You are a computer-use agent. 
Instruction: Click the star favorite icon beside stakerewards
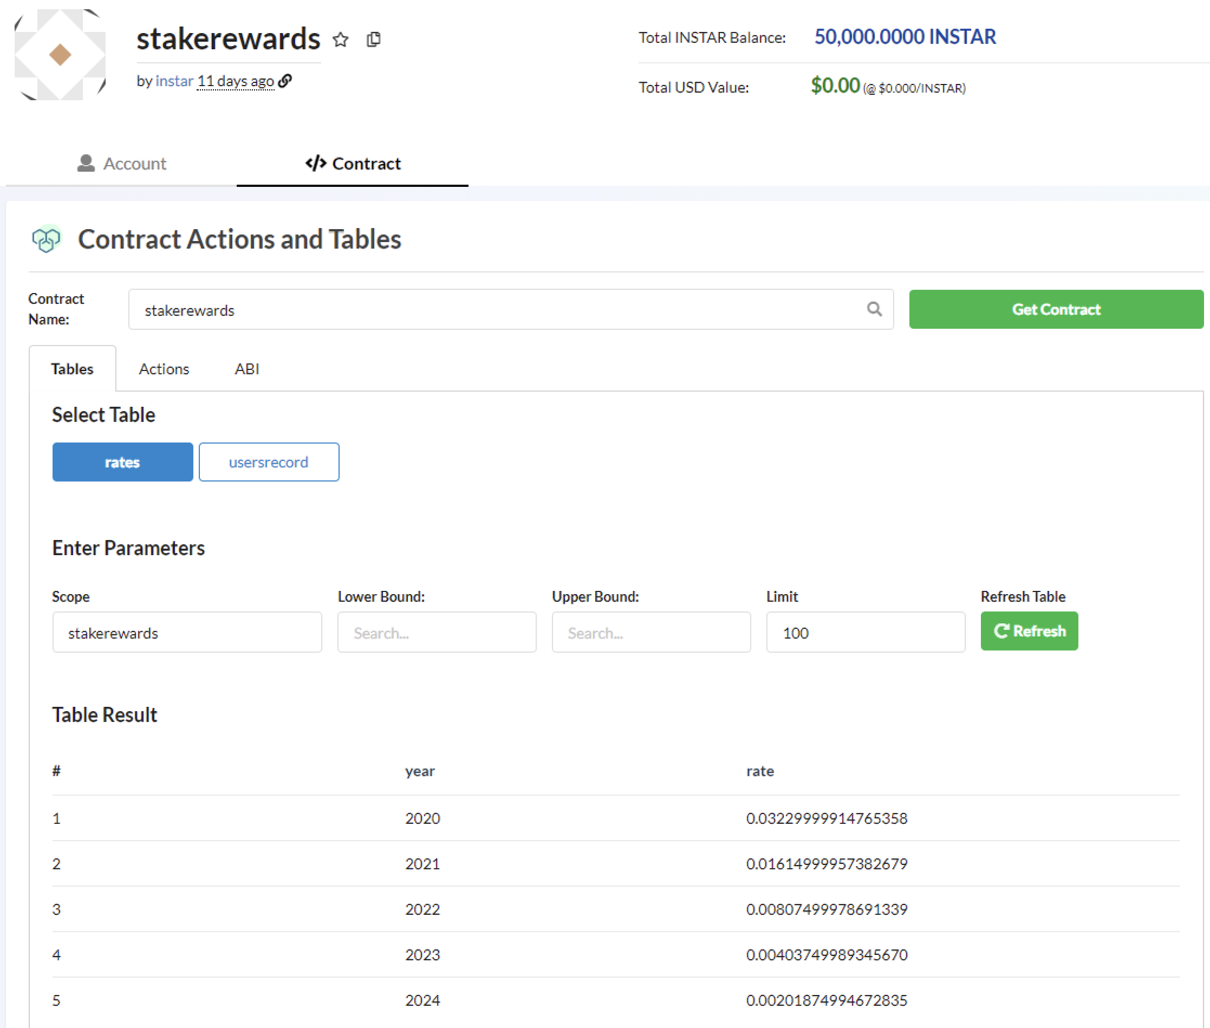tap(341, 40)
